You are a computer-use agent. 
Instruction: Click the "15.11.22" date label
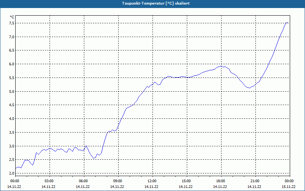(289, 187)
